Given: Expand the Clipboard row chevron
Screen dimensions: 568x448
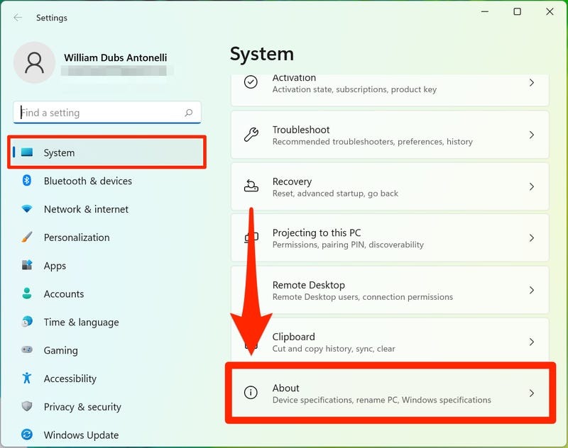Looking at the screenshot, I should [x=531, y=342].
